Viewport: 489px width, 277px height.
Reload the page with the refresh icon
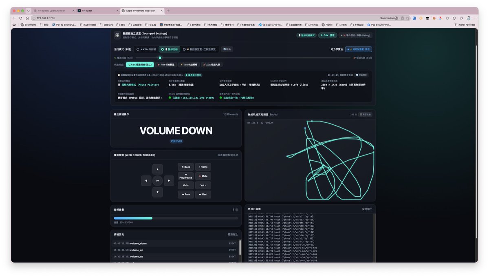(21, 18)
